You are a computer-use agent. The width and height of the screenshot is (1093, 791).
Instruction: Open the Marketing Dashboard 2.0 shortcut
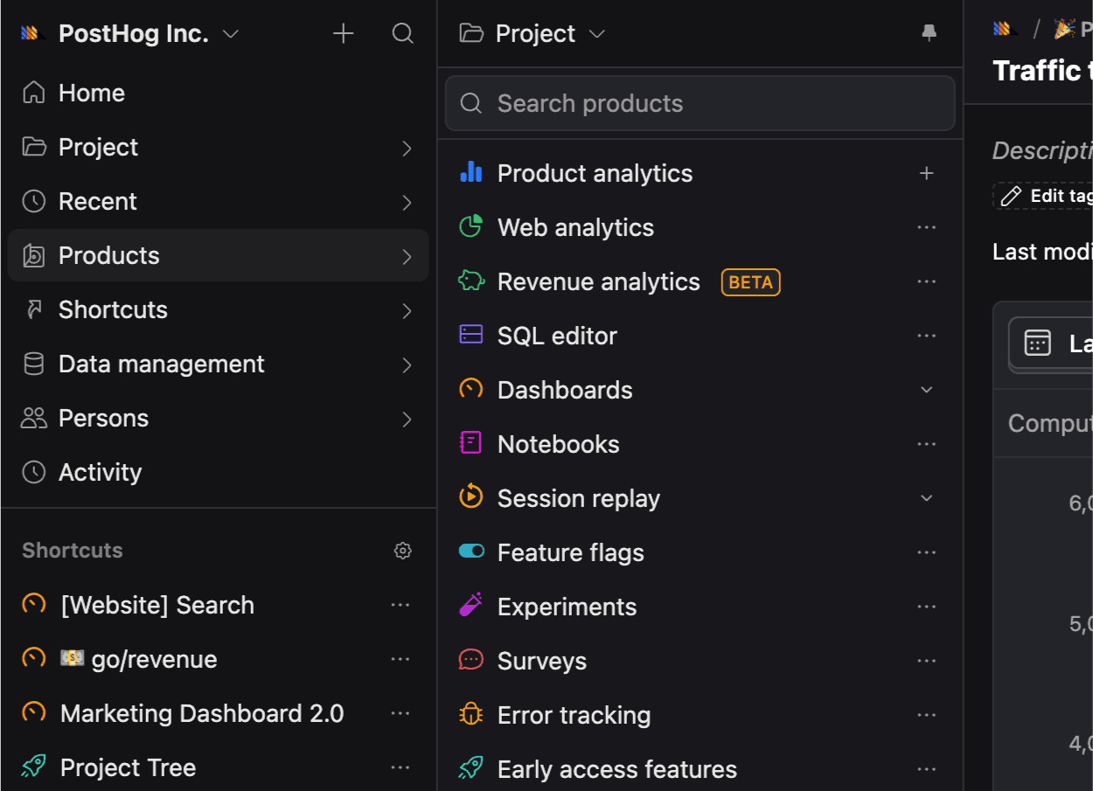point(202,713)
